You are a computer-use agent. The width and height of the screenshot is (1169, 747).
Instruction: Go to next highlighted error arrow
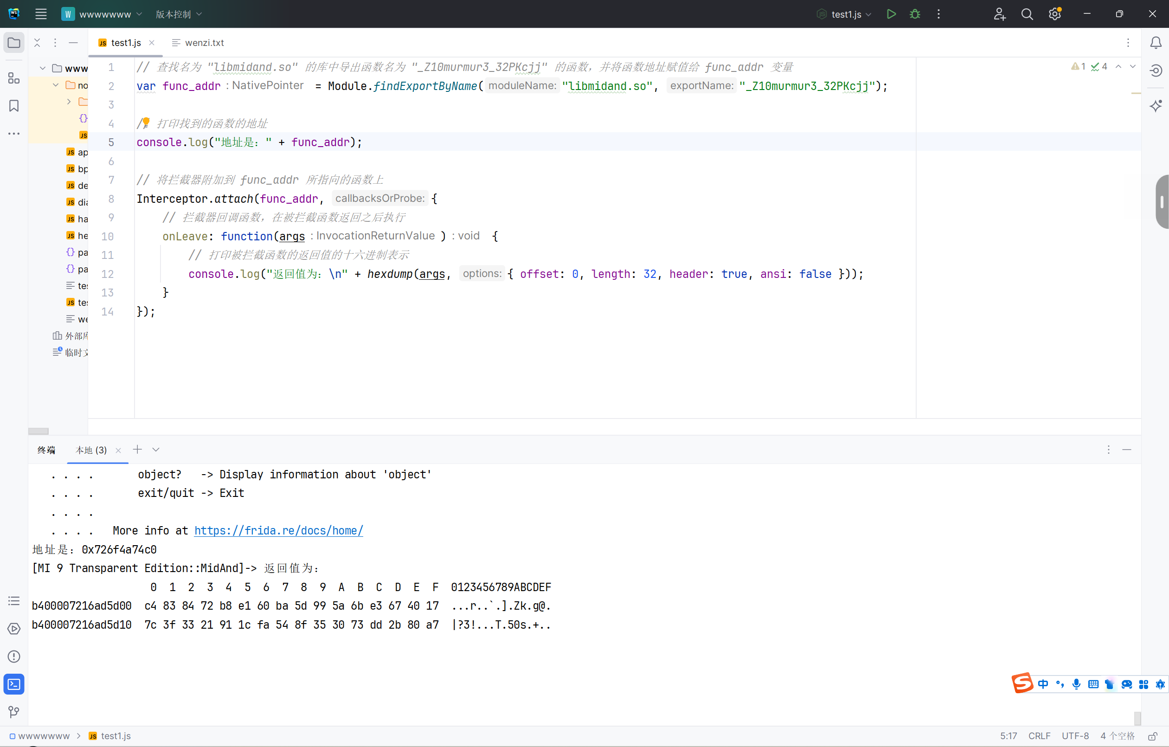[1133, 66]
